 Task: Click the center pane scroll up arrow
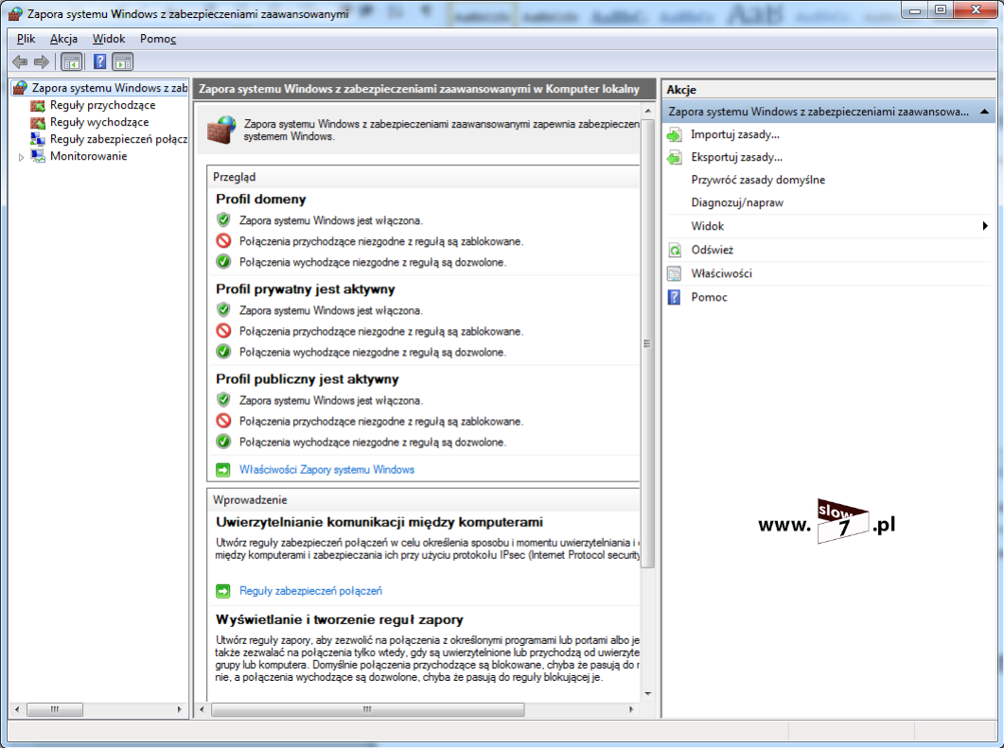click(x=647, y=112)
